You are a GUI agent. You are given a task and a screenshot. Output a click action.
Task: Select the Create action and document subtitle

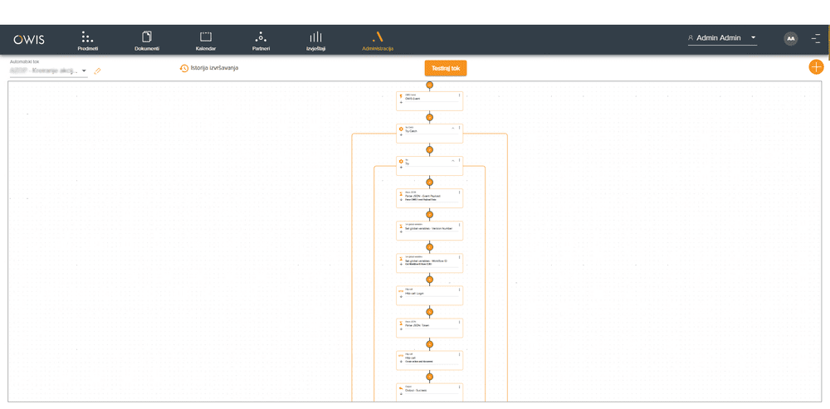point(419,362)
